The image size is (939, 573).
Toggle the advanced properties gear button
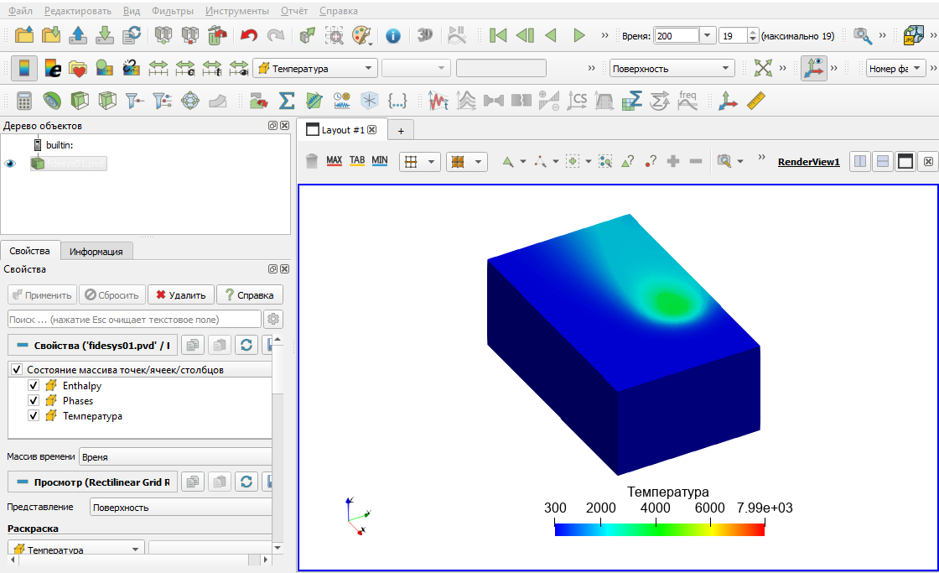[273, 320]
